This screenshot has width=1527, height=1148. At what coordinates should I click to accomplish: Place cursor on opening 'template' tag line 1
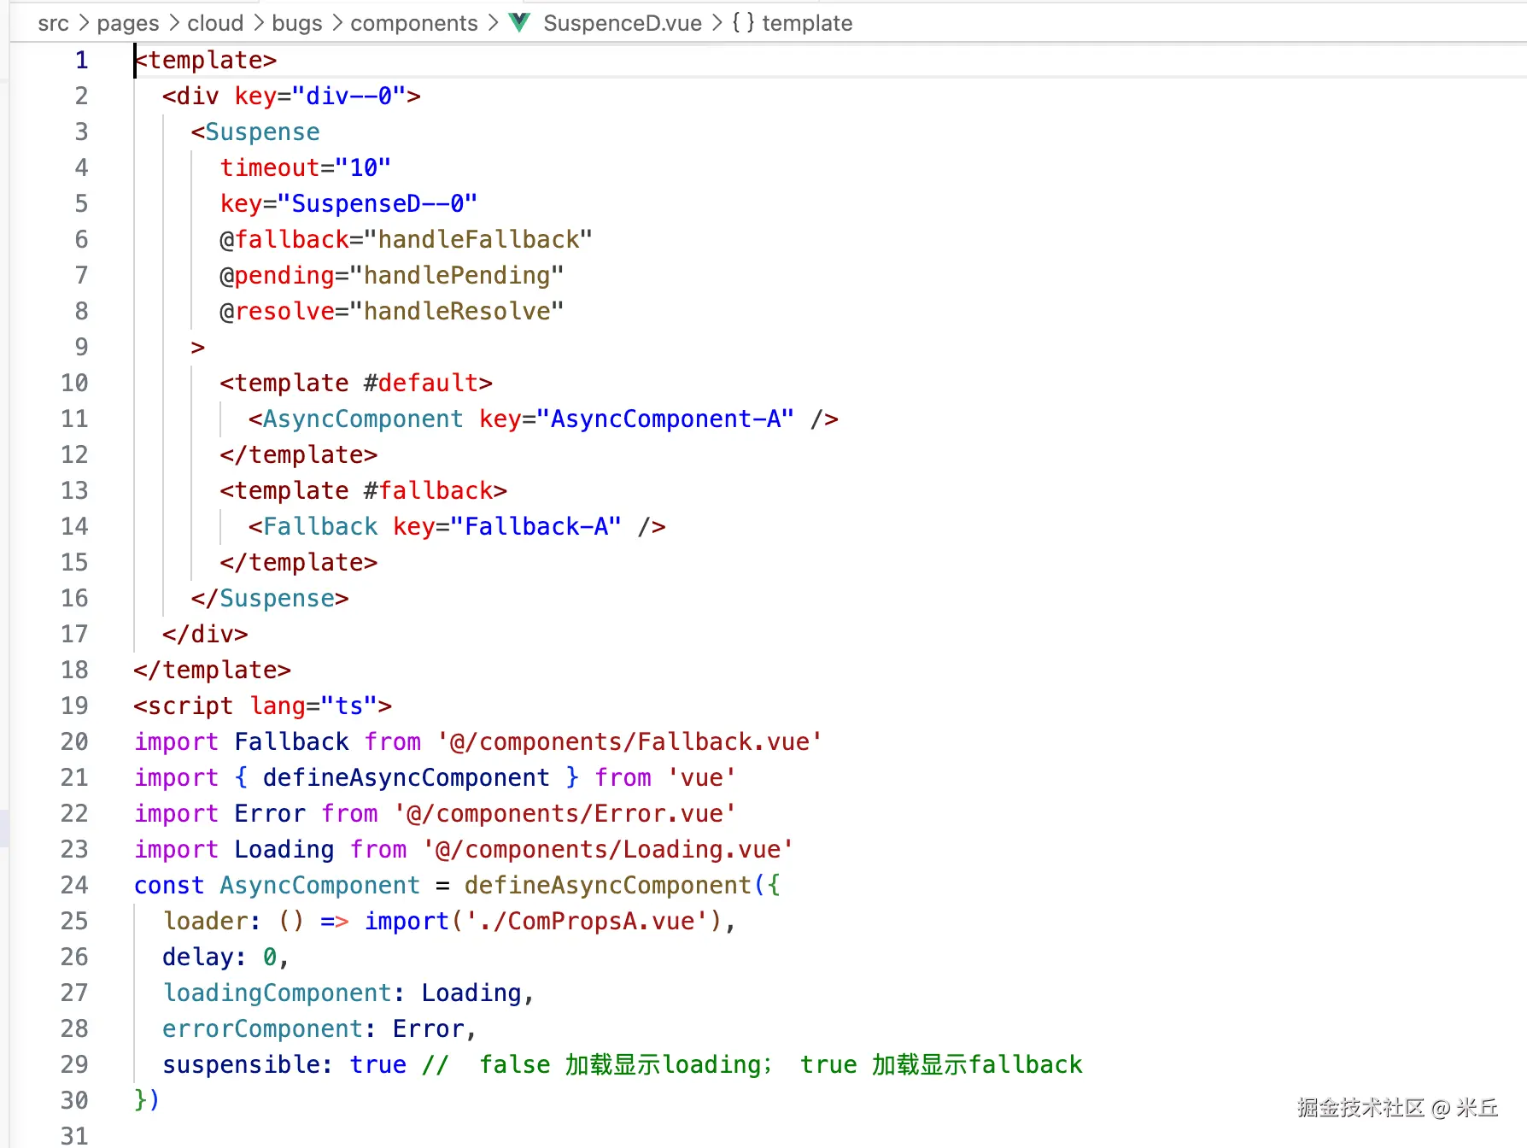(206, 60)
